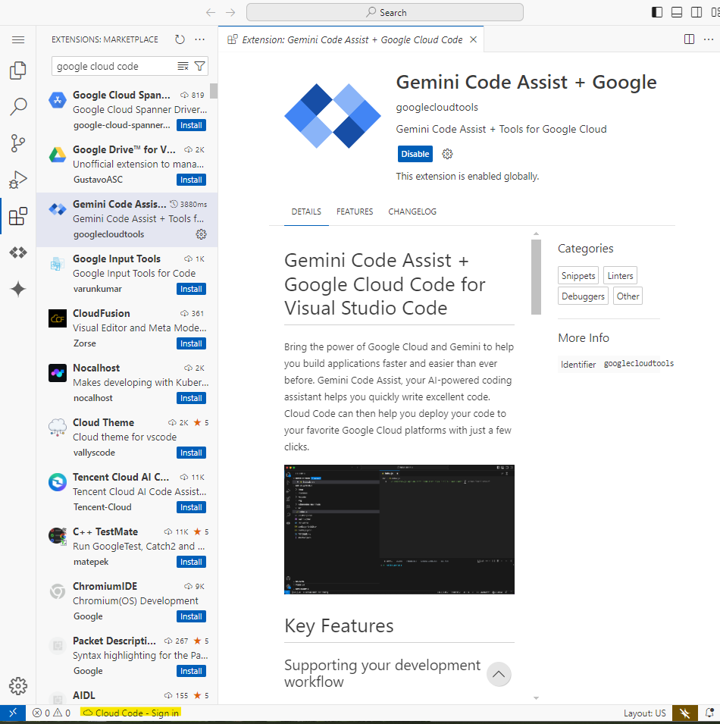Open the googlecloudtools publisher link

[437, 107]
